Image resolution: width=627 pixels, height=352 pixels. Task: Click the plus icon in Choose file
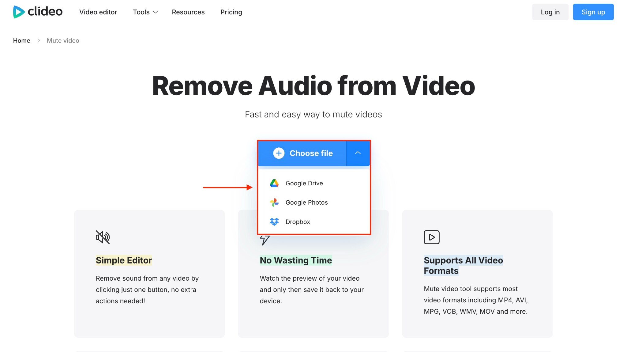click(x=279, y=153)
